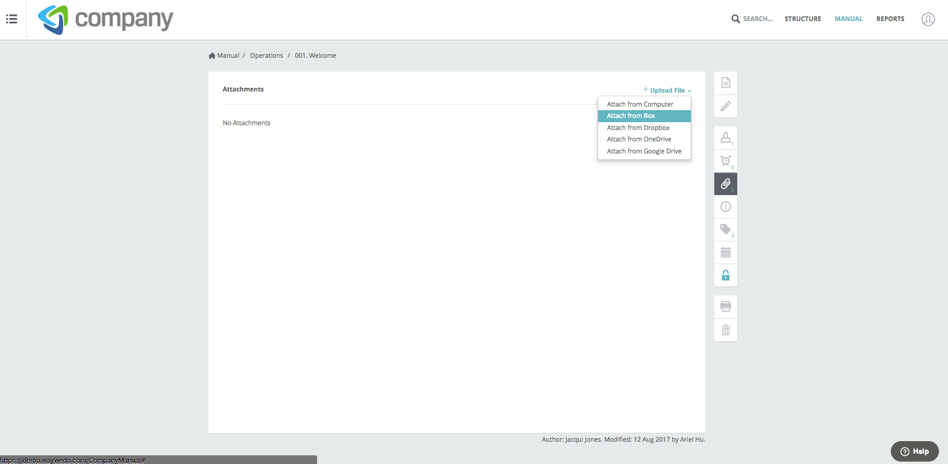
Task: Go to the Structure tab
Action: coord(802,19)
